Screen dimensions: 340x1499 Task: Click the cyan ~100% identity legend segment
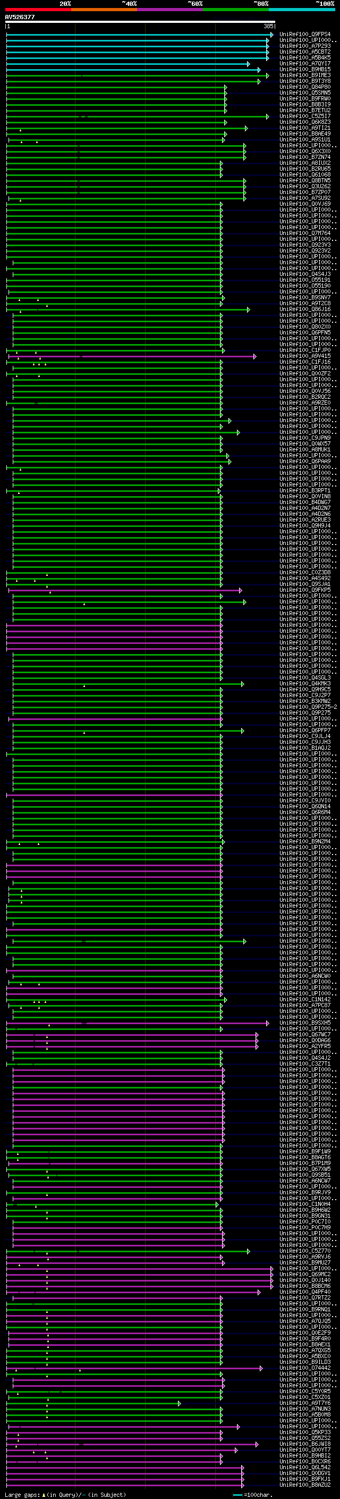302,10
